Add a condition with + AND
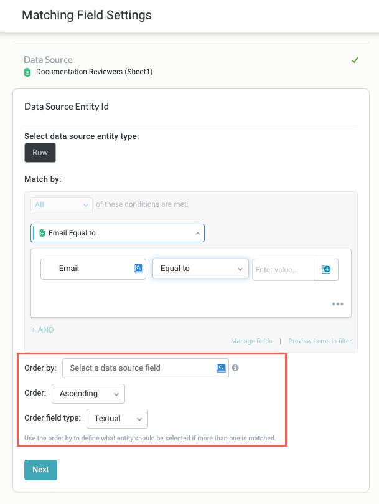 (42, 330)
